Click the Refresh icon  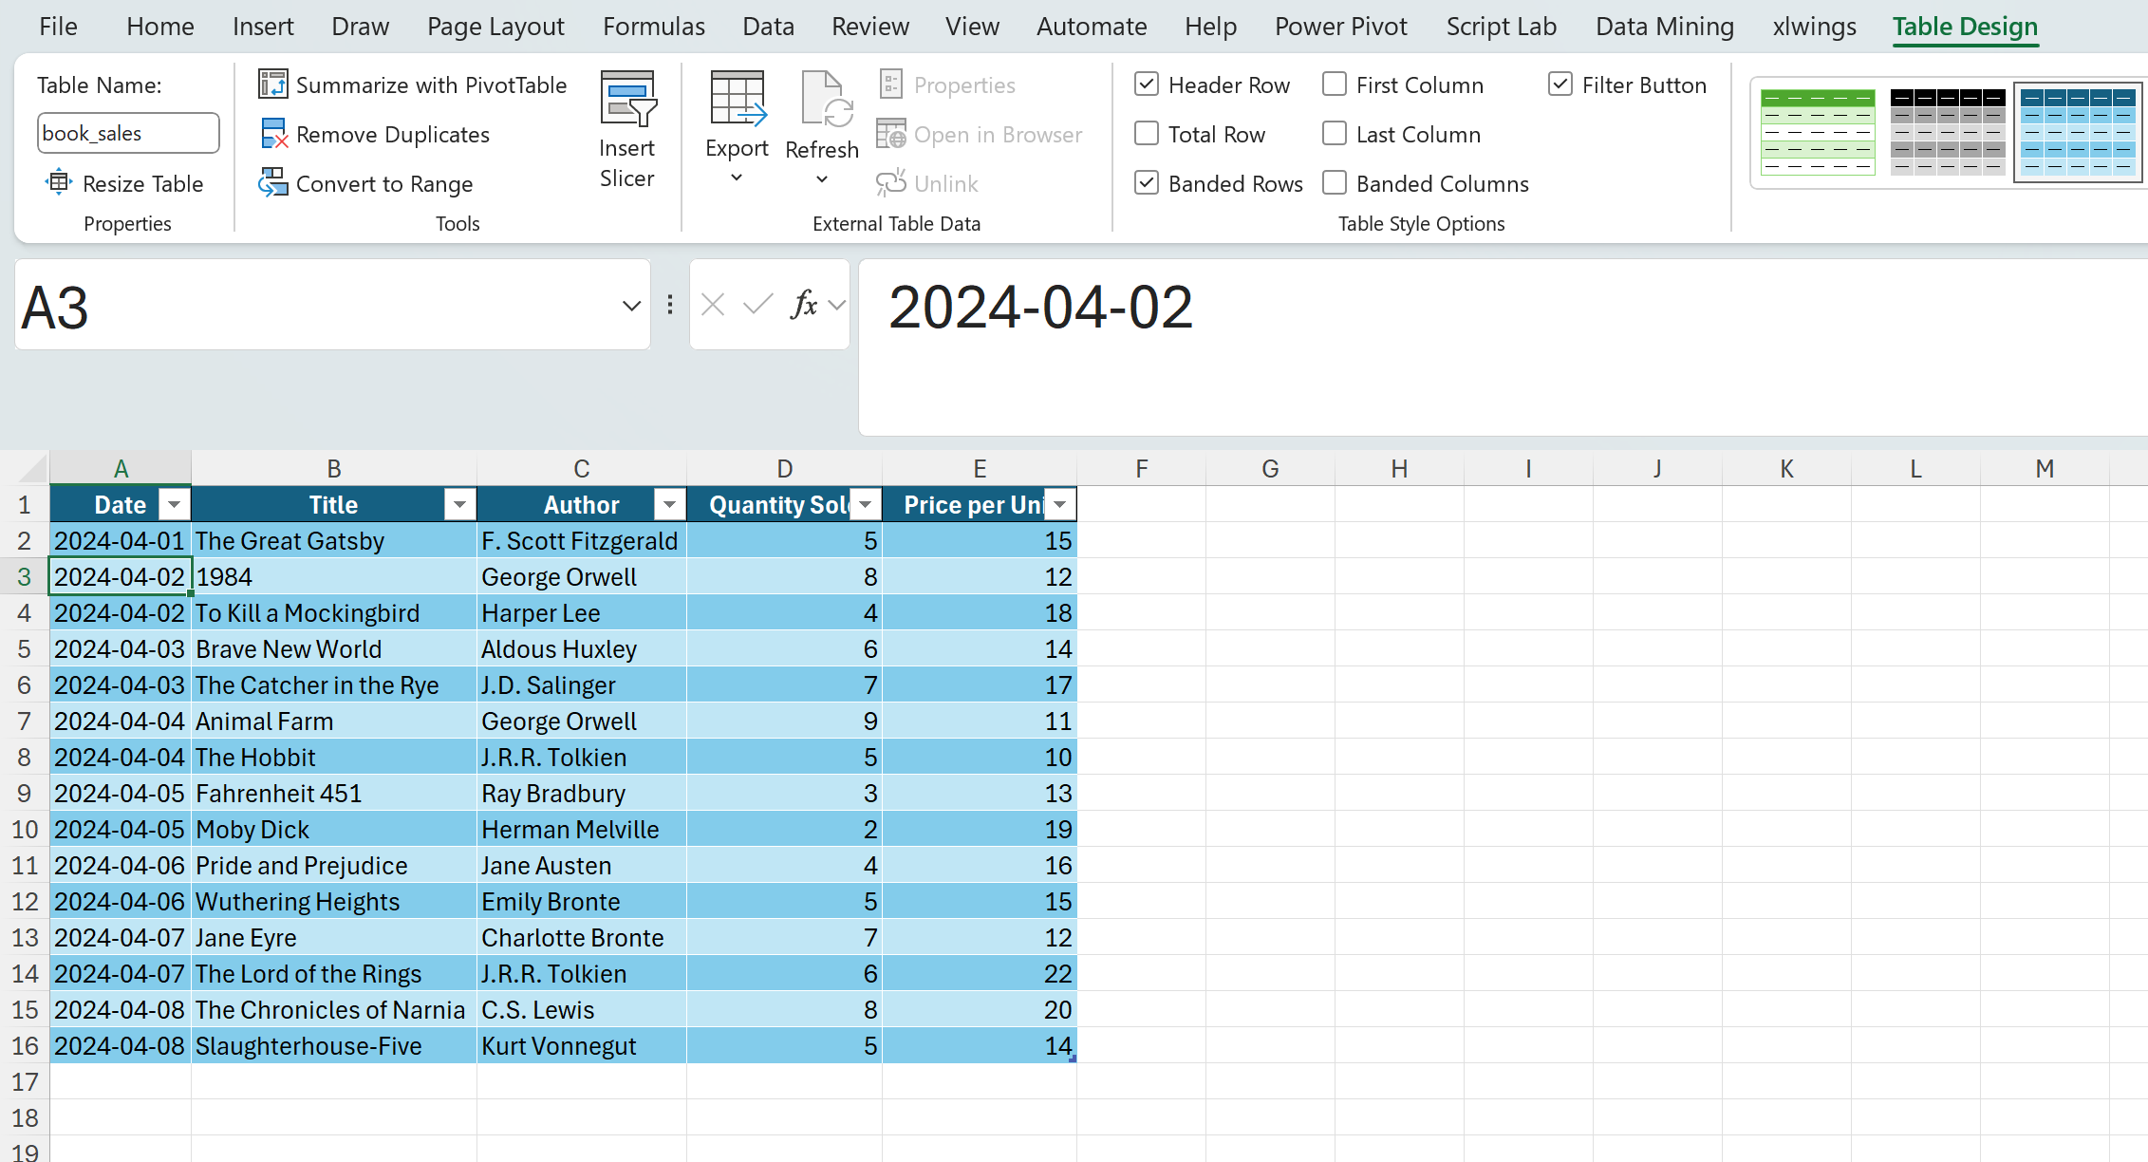pos(822,99)
